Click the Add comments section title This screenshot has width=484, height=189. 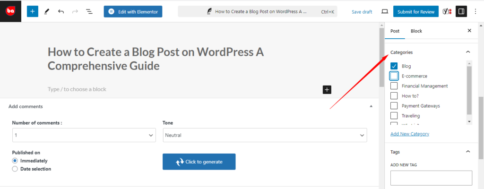(26, 106)
